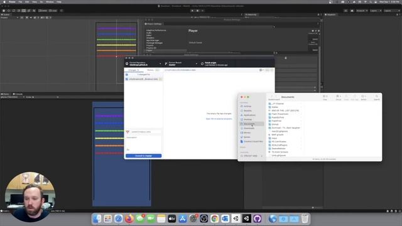Select Movies in Finder sidebar
Viewport: 402px width, 226px height.
click(x=247, y=132)
